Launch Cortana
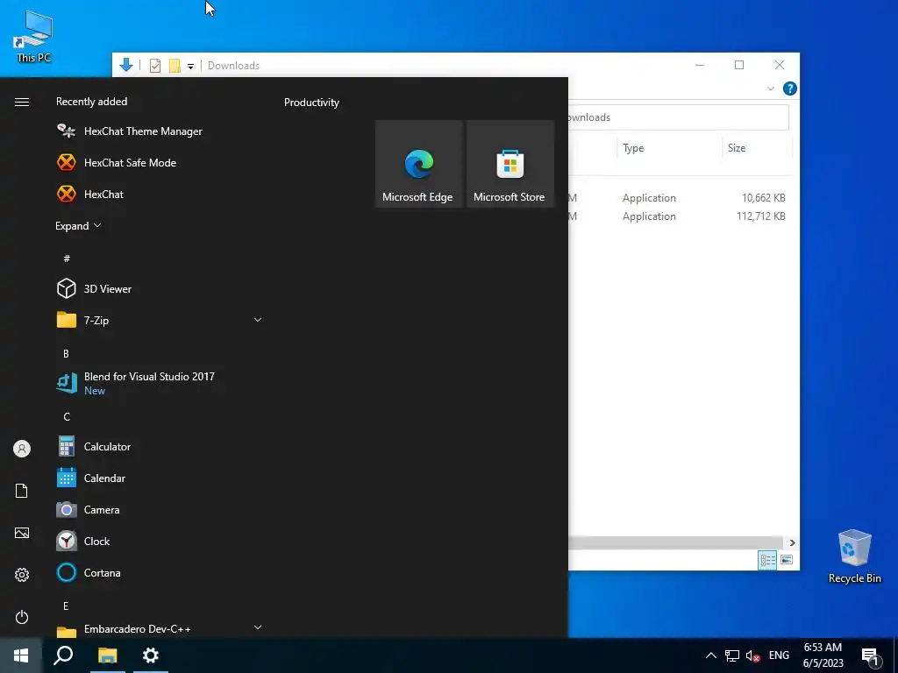This screenshot has width=898, height=673. tap(160, 573)
